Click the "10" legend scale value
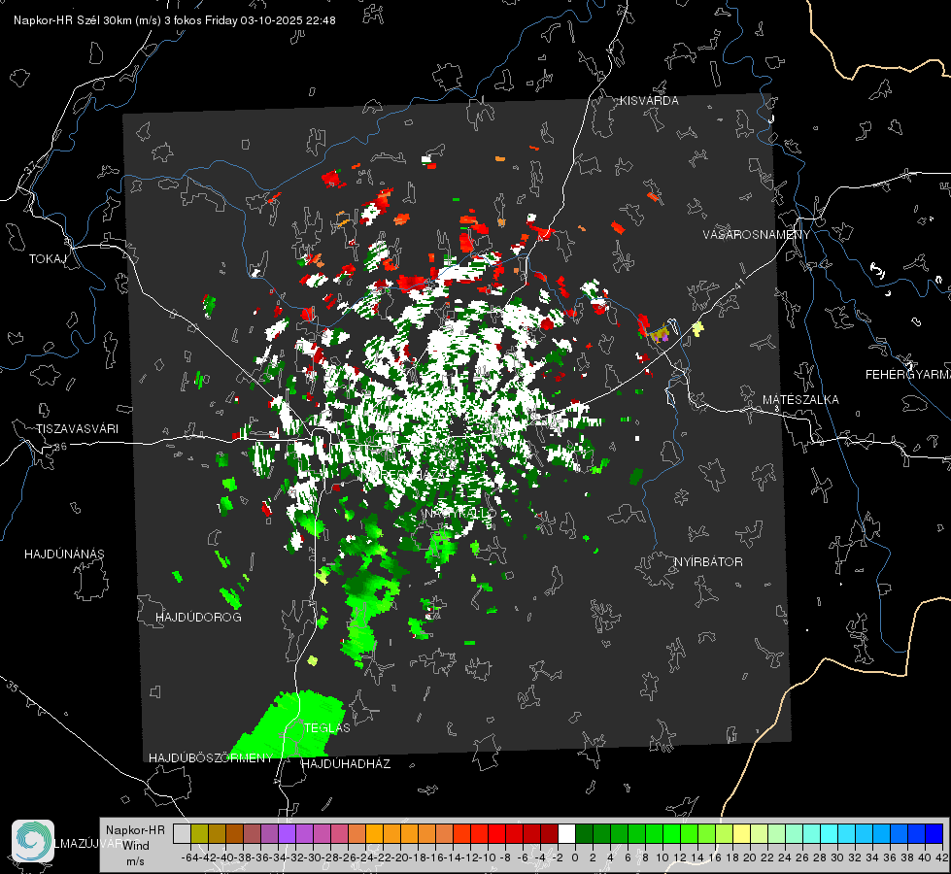The width and height of the screenshot is (951, 874). [662, 857]
